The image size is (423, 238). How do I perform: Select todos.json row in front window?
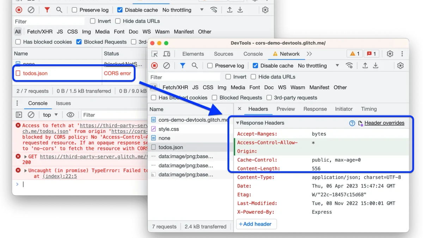coord(190,147)
